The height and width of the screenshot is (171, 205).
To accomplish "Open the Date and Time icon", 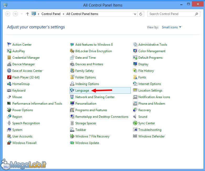I will tap(72, 58).
